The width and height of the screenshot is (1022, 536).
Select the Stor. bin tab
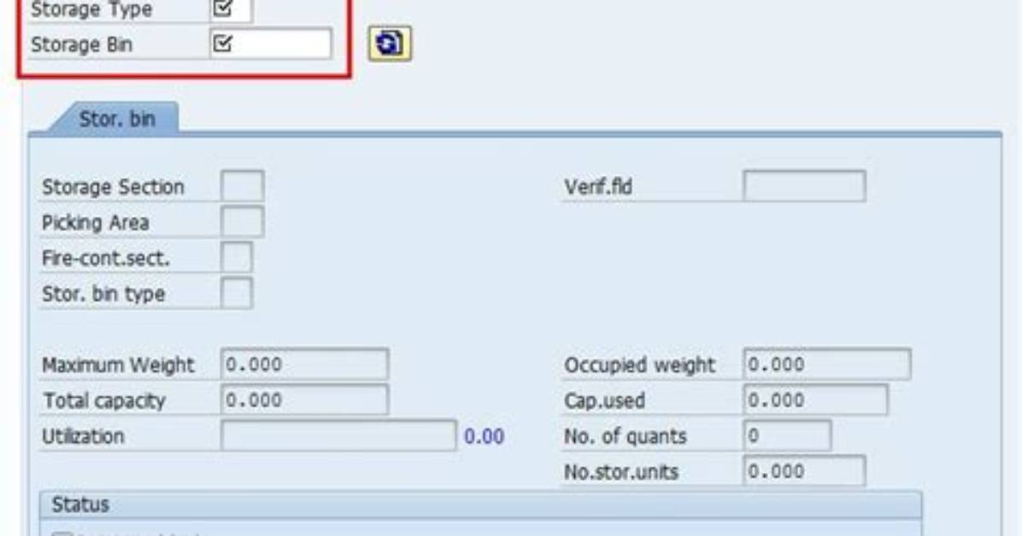click(117, 119)
